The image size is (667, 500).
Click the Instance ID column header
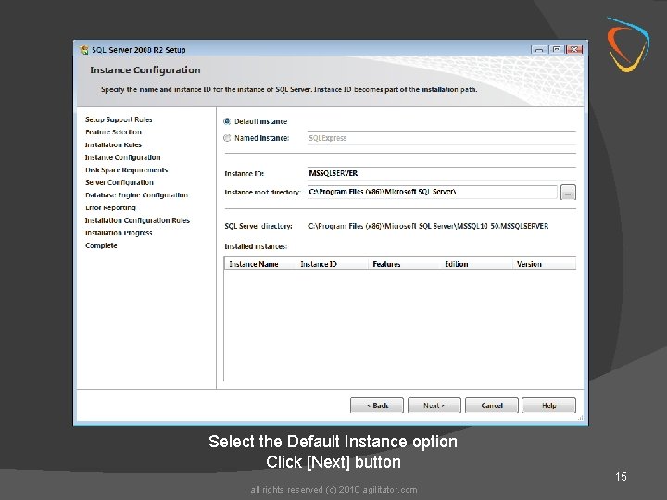pos(332,264)
